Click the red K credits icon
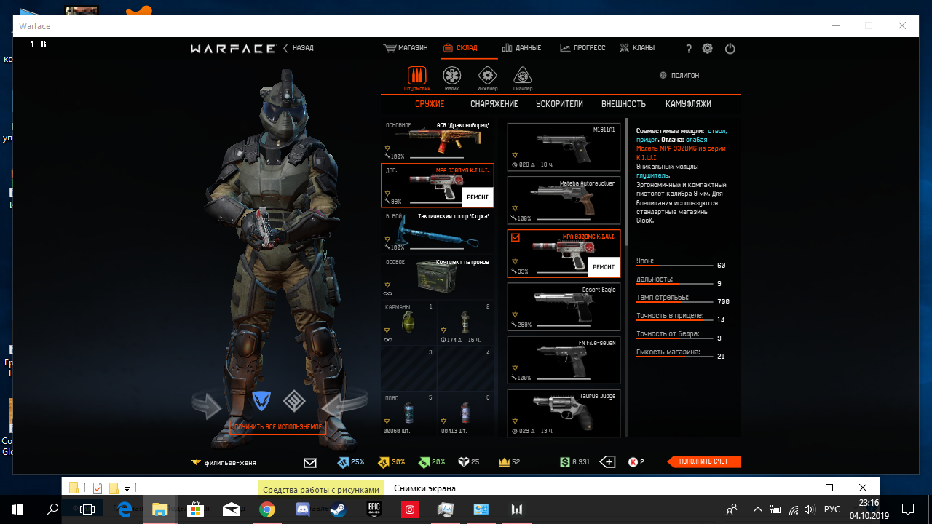932x524 pixels. click(633, 462)
